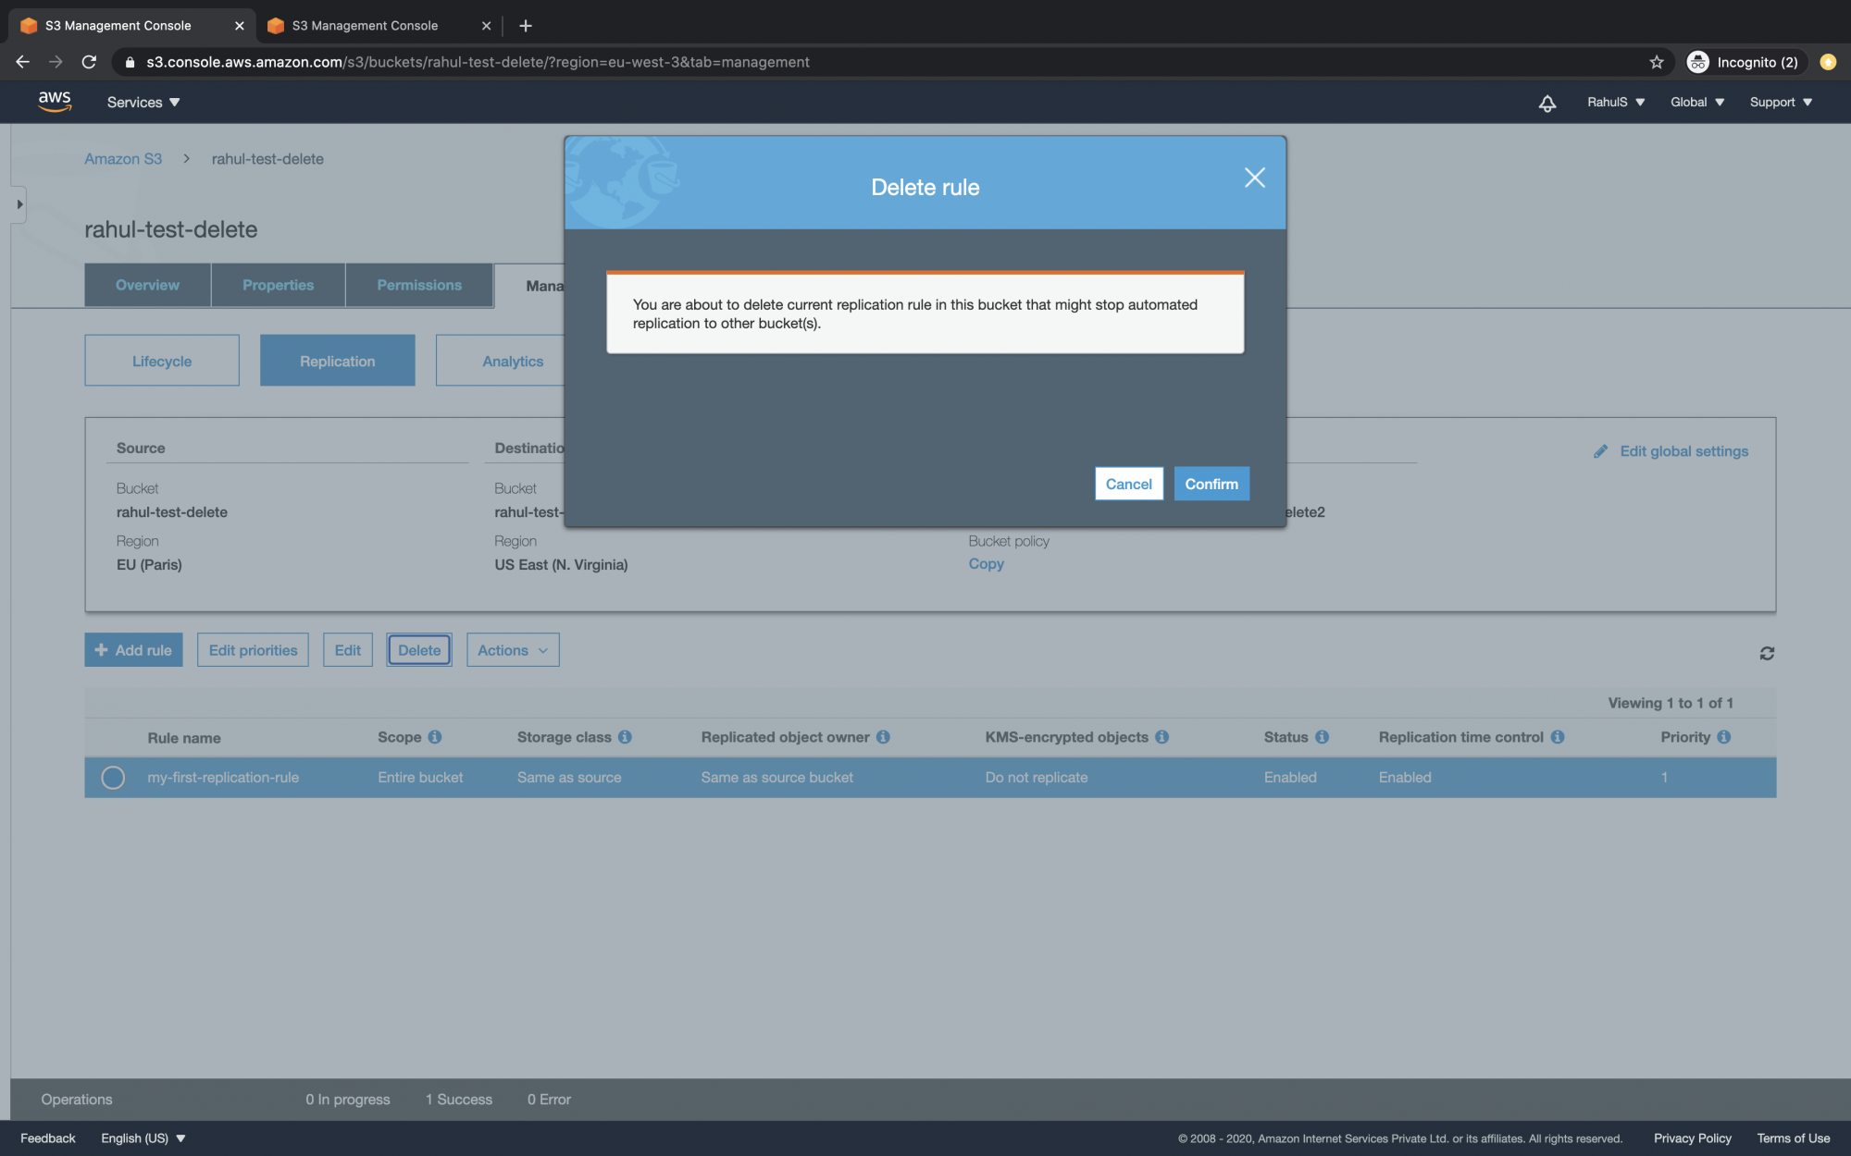This screenshot has width=1851, height=1156.
Task: Toggle the browser bookmark star
Action: (1656, 62)
